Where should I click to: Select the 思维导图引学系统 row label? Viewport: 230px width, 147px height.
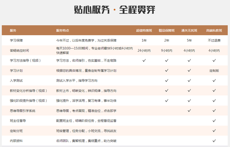tap(23, 111)
